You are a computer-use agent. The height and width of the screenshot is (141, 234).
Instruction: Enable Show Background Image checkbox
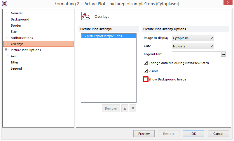pyautogui.click(x=146, y=79)
